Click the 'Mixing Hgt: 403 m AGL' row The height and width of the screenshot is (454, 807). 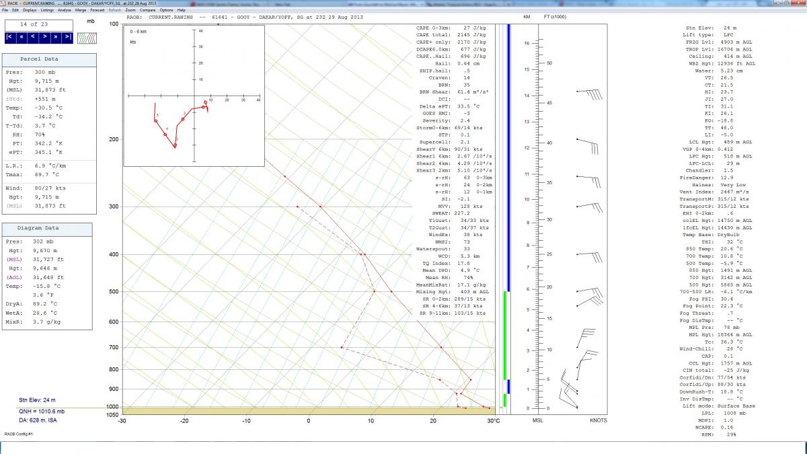pos(453,292)
